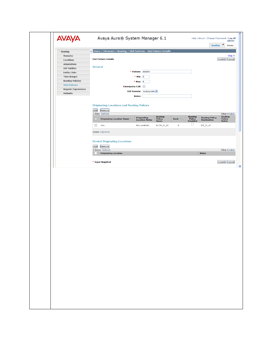This screenshot has height=352, width=272.
Task: Check the -ALL- row checkbox
Action: [96, 125]
